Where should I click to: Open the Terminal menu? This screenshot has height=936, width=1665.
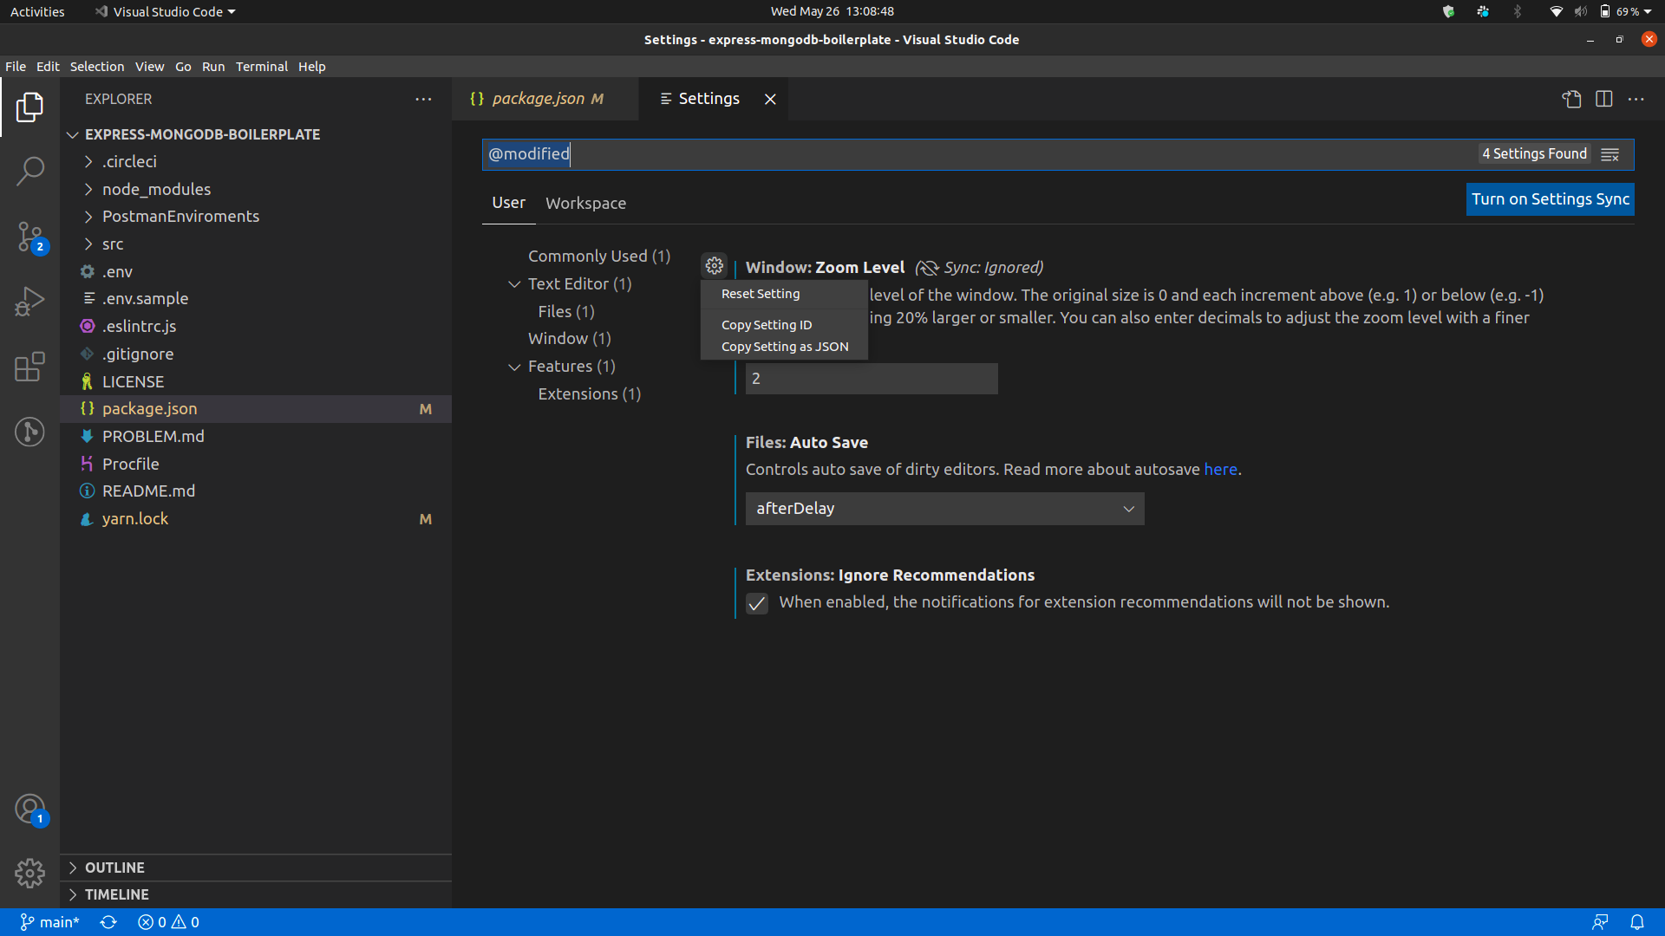(261, 67)
